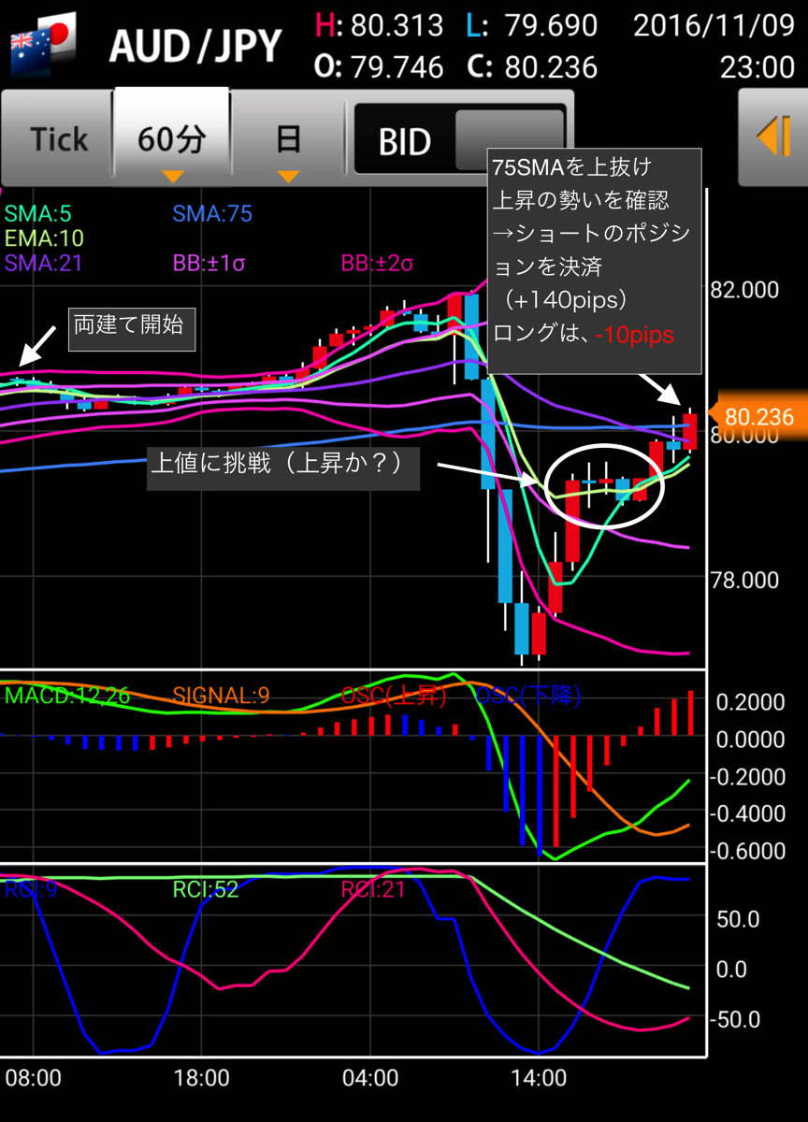Switch to the Tick chart tab
The image size is (808, 1122).
(59, 139)
